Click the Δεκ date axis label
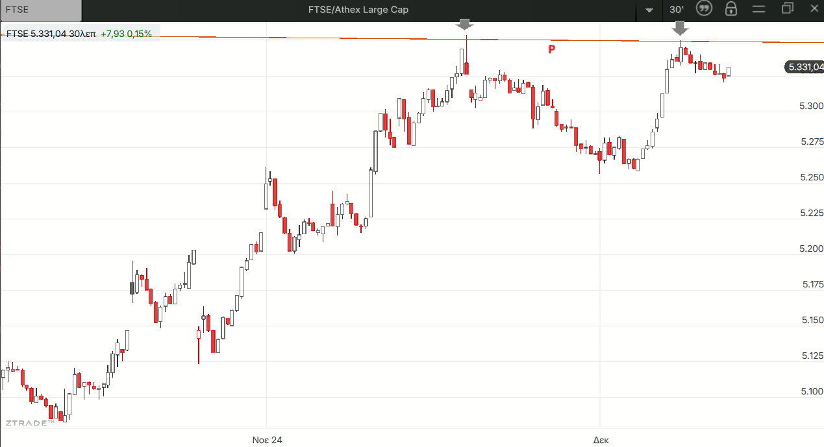This screenshot has width=824, height=447. tap(601, 440)
